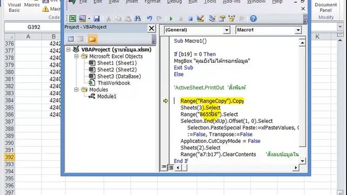Open the Macro1 procedure dropdown
Image resolution: width=347 pixels, height=195 pixels.
(x=298, y=30)
